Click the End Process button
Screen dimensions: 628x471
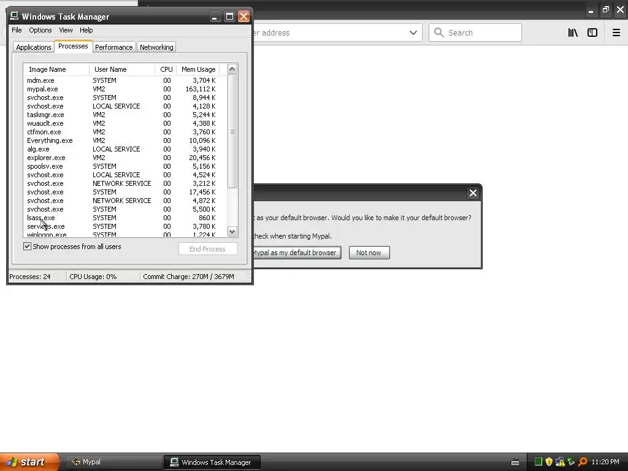click(207, 249)
